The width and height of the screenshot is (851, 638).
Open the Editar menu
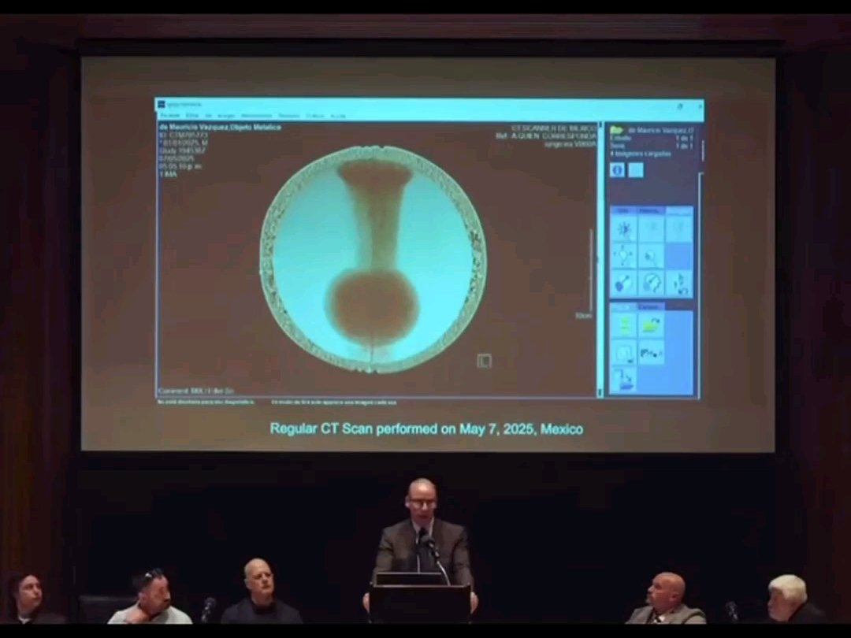[192, 116]
